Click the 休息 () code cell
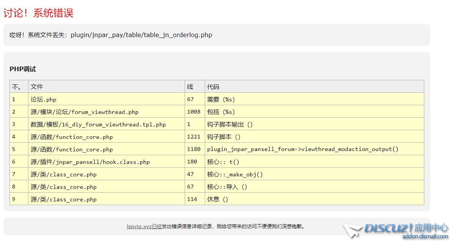The image size is (455, 246). click(x=218, y=199)
